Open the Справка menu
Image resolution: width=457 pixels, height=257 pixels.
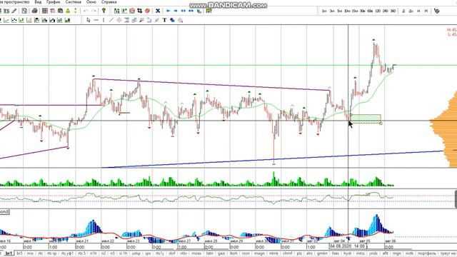click(109, 1)
